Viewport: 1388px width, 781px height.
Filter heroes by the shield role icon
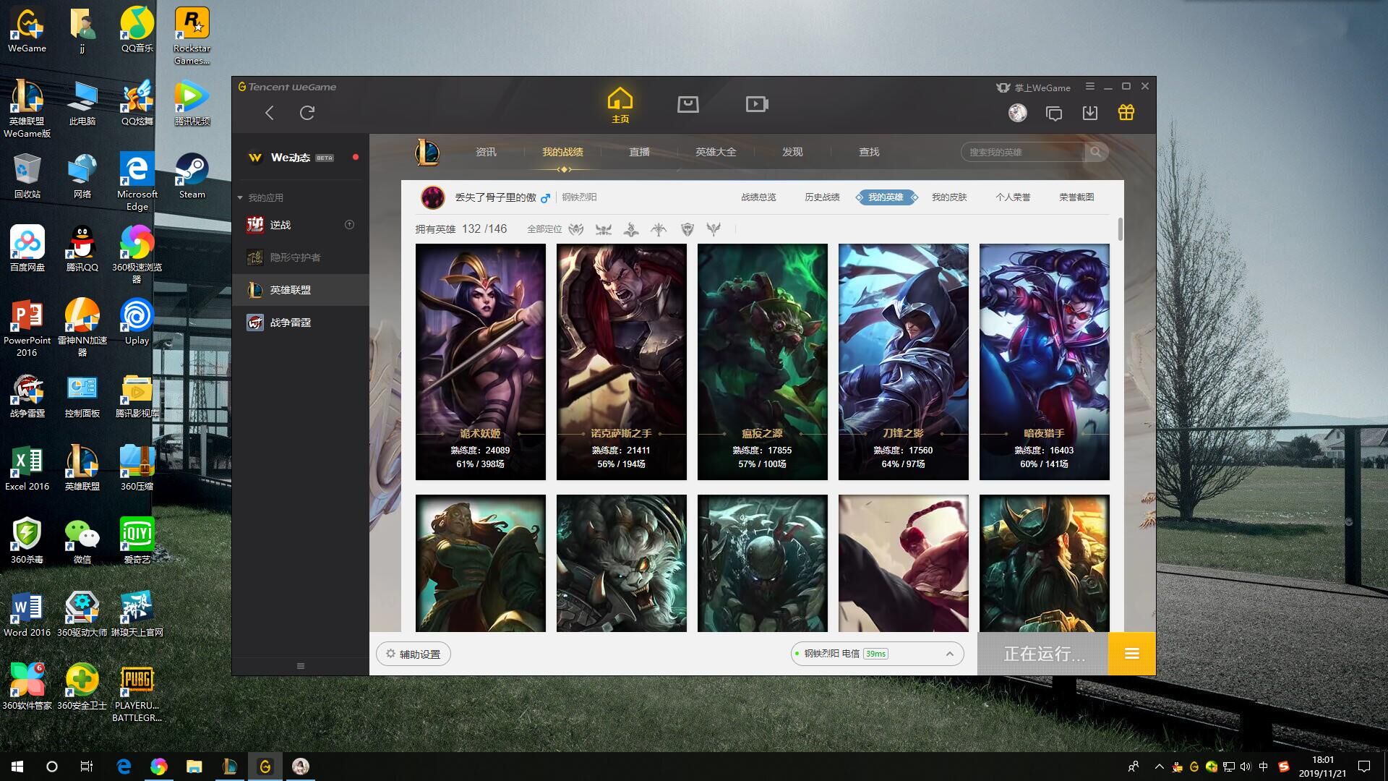[687, 229]
